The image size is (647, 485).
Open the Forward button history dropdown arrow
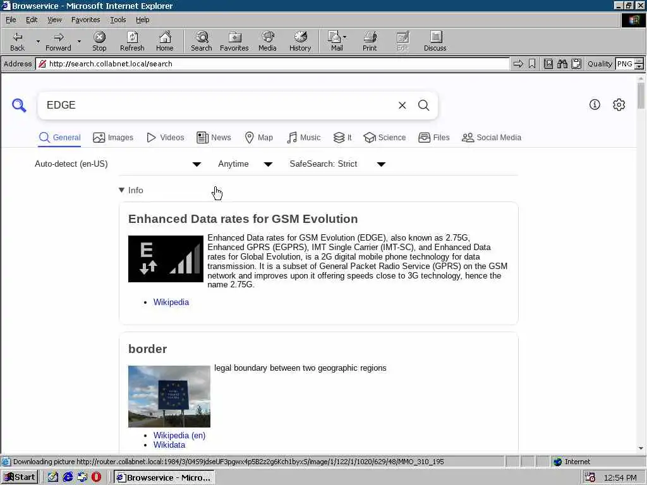[79, 41]
